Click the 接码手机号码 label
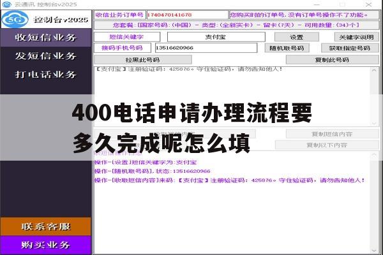 (123, 48)
